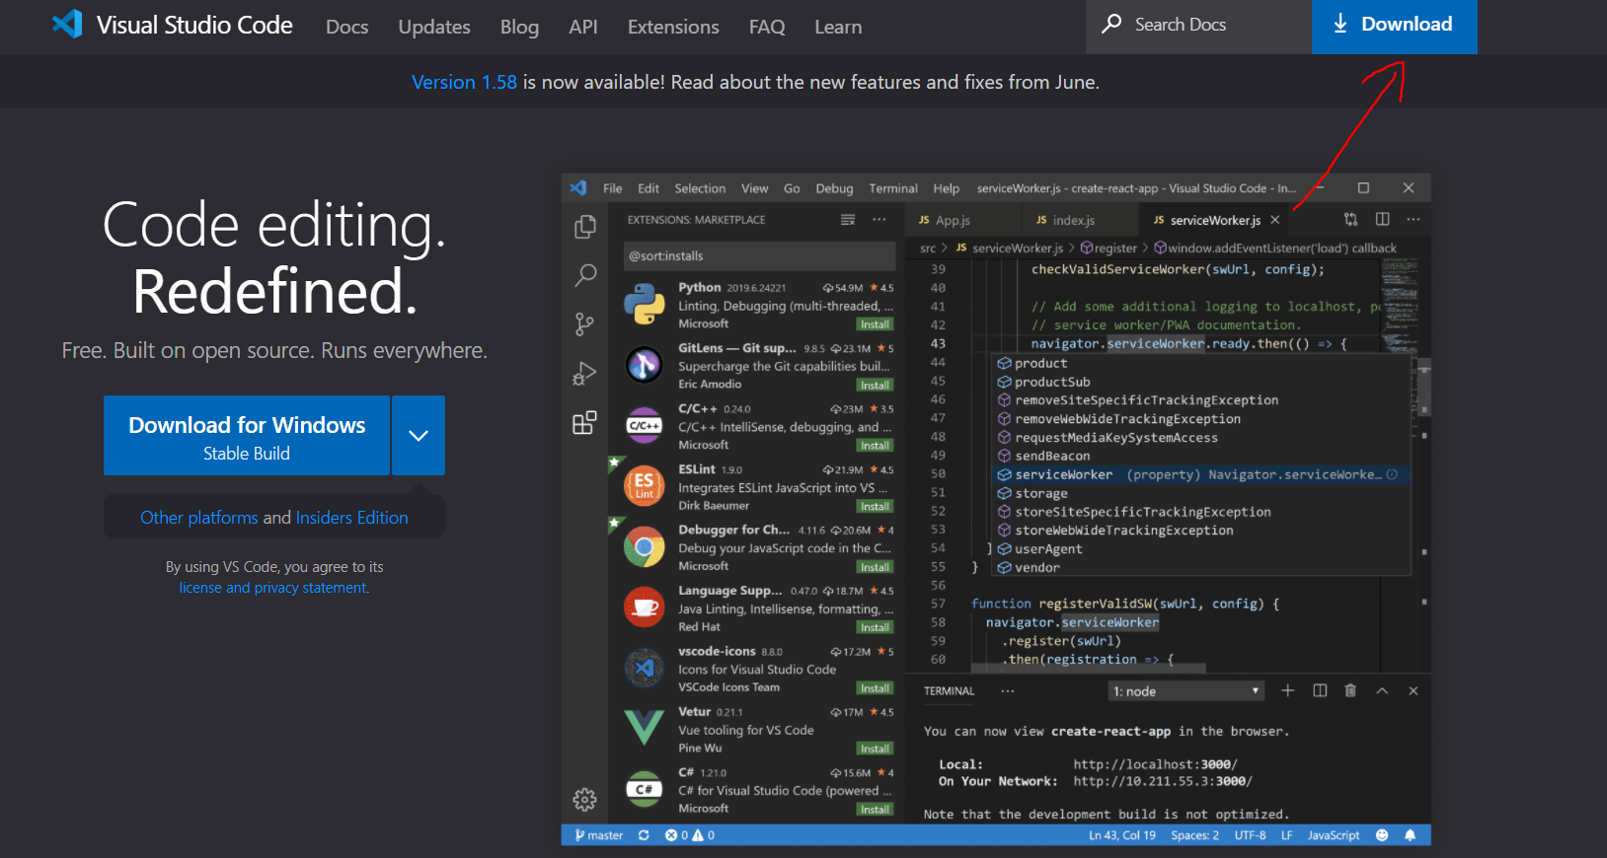Image resolution: width=1607 pixels, height=858 pixels.
Task: Open the Selection menu
Action: tap(700, 188)
